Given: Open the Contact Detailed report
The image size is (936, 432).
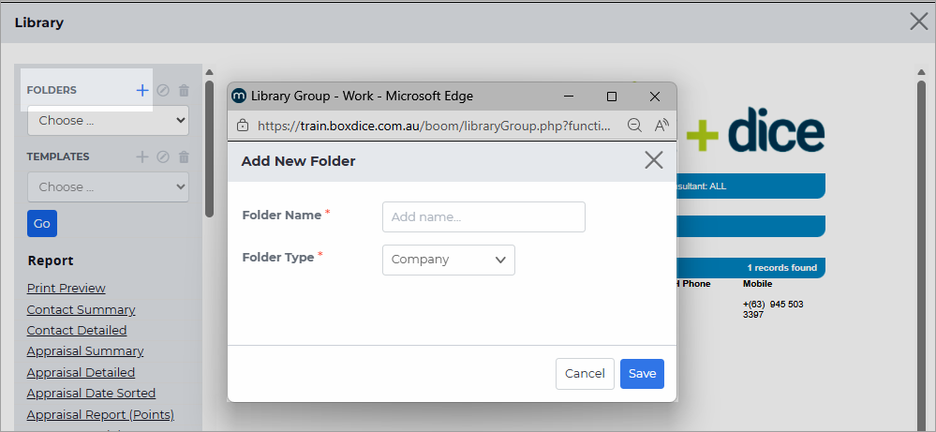Looking at the screenshot, I should (77, 330).
